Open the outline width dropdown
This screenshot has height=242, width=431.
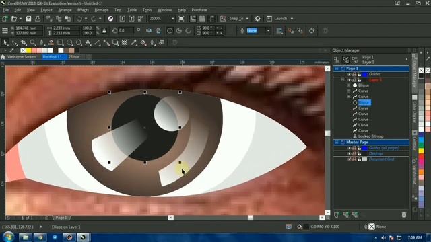tap(268, 30)
